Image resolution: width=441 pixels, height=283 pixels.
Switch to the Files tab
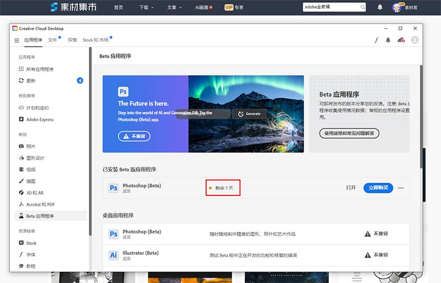click(x=52, y=40)
